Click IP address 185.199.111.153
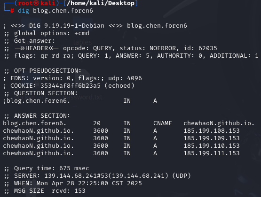The width and height of the screenshot is (261, 197). coord(212,153)
